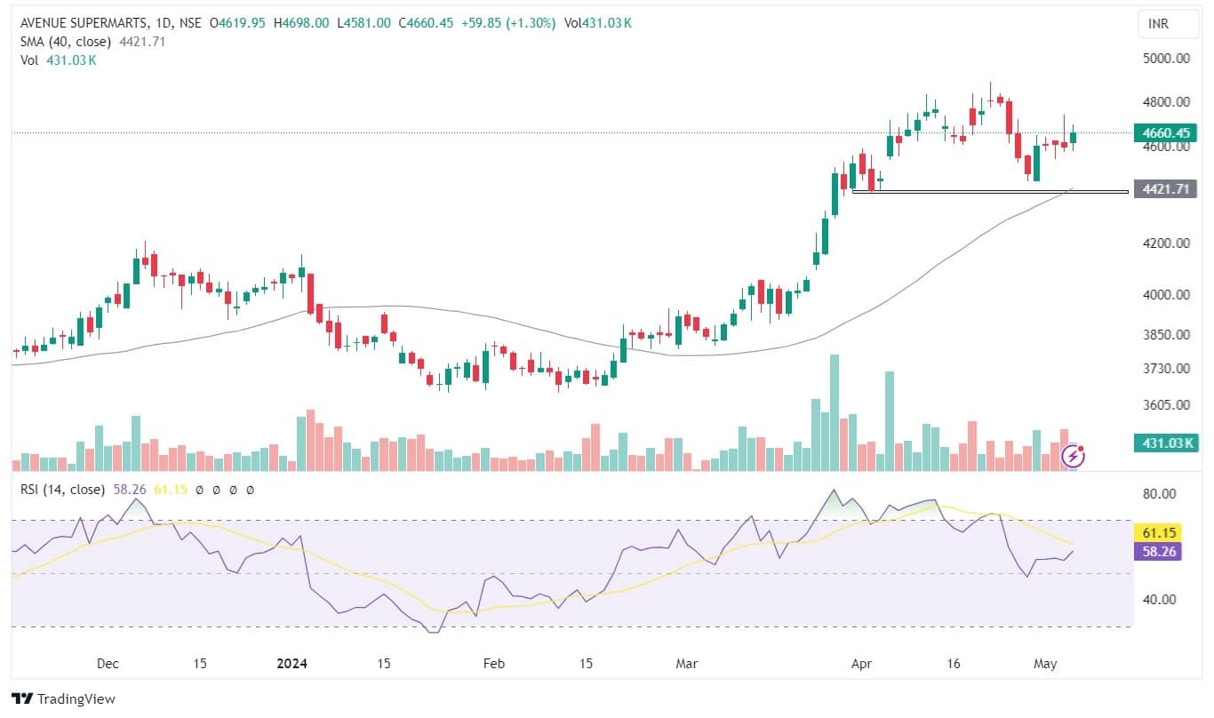Click the green 4660.45 current price label
This screenshot has width=1214, height=718.
point(1163,133)
